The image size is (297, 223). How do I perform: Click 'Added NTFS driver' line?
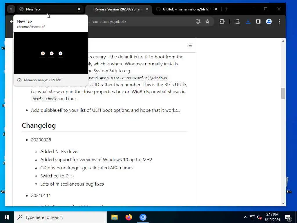click(59, 151)
